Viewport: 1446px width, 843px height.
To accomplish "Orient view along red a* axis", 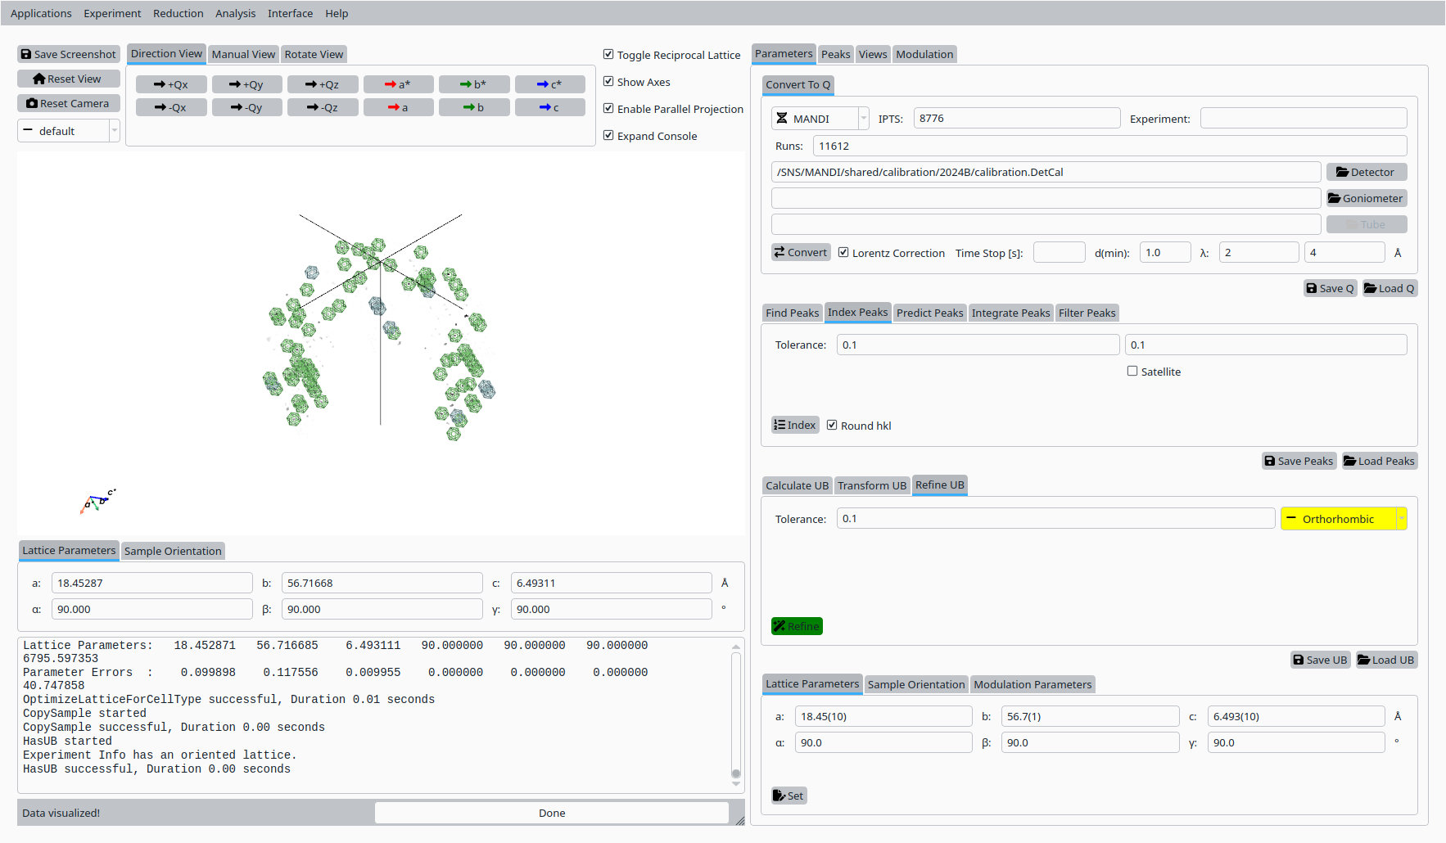I will [398, 84].
